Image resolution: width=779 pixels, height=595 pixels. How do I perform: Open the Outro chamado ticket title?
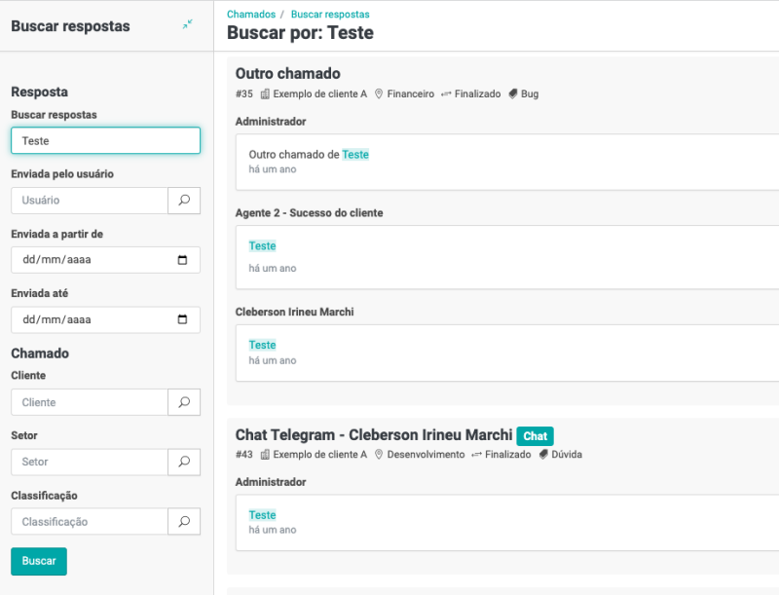[x=287, y=74]
